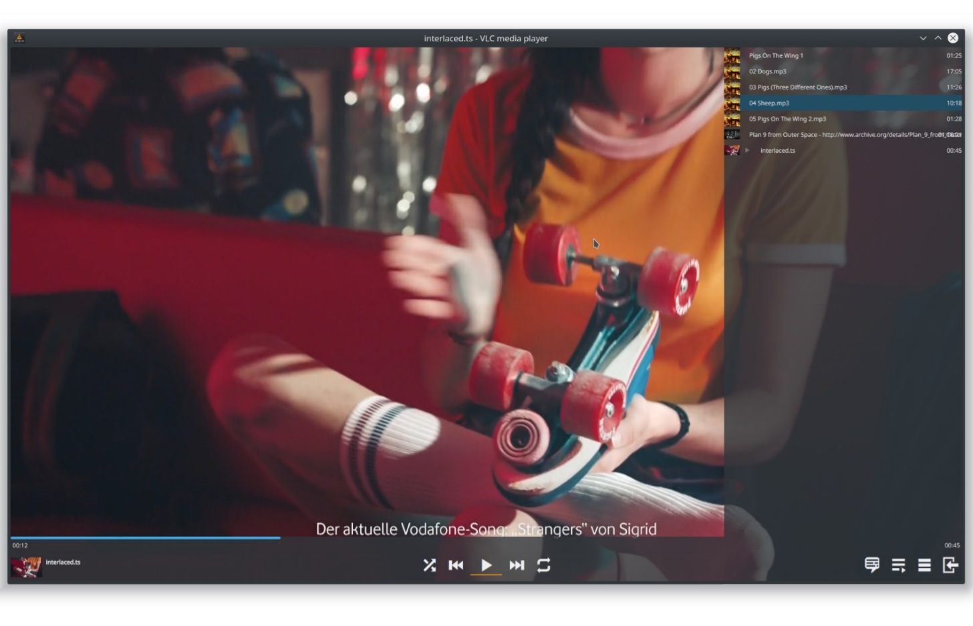The image size is (973, 626).
Task: Click the 11:26 duration in the playlist
Action: point(954,87)
